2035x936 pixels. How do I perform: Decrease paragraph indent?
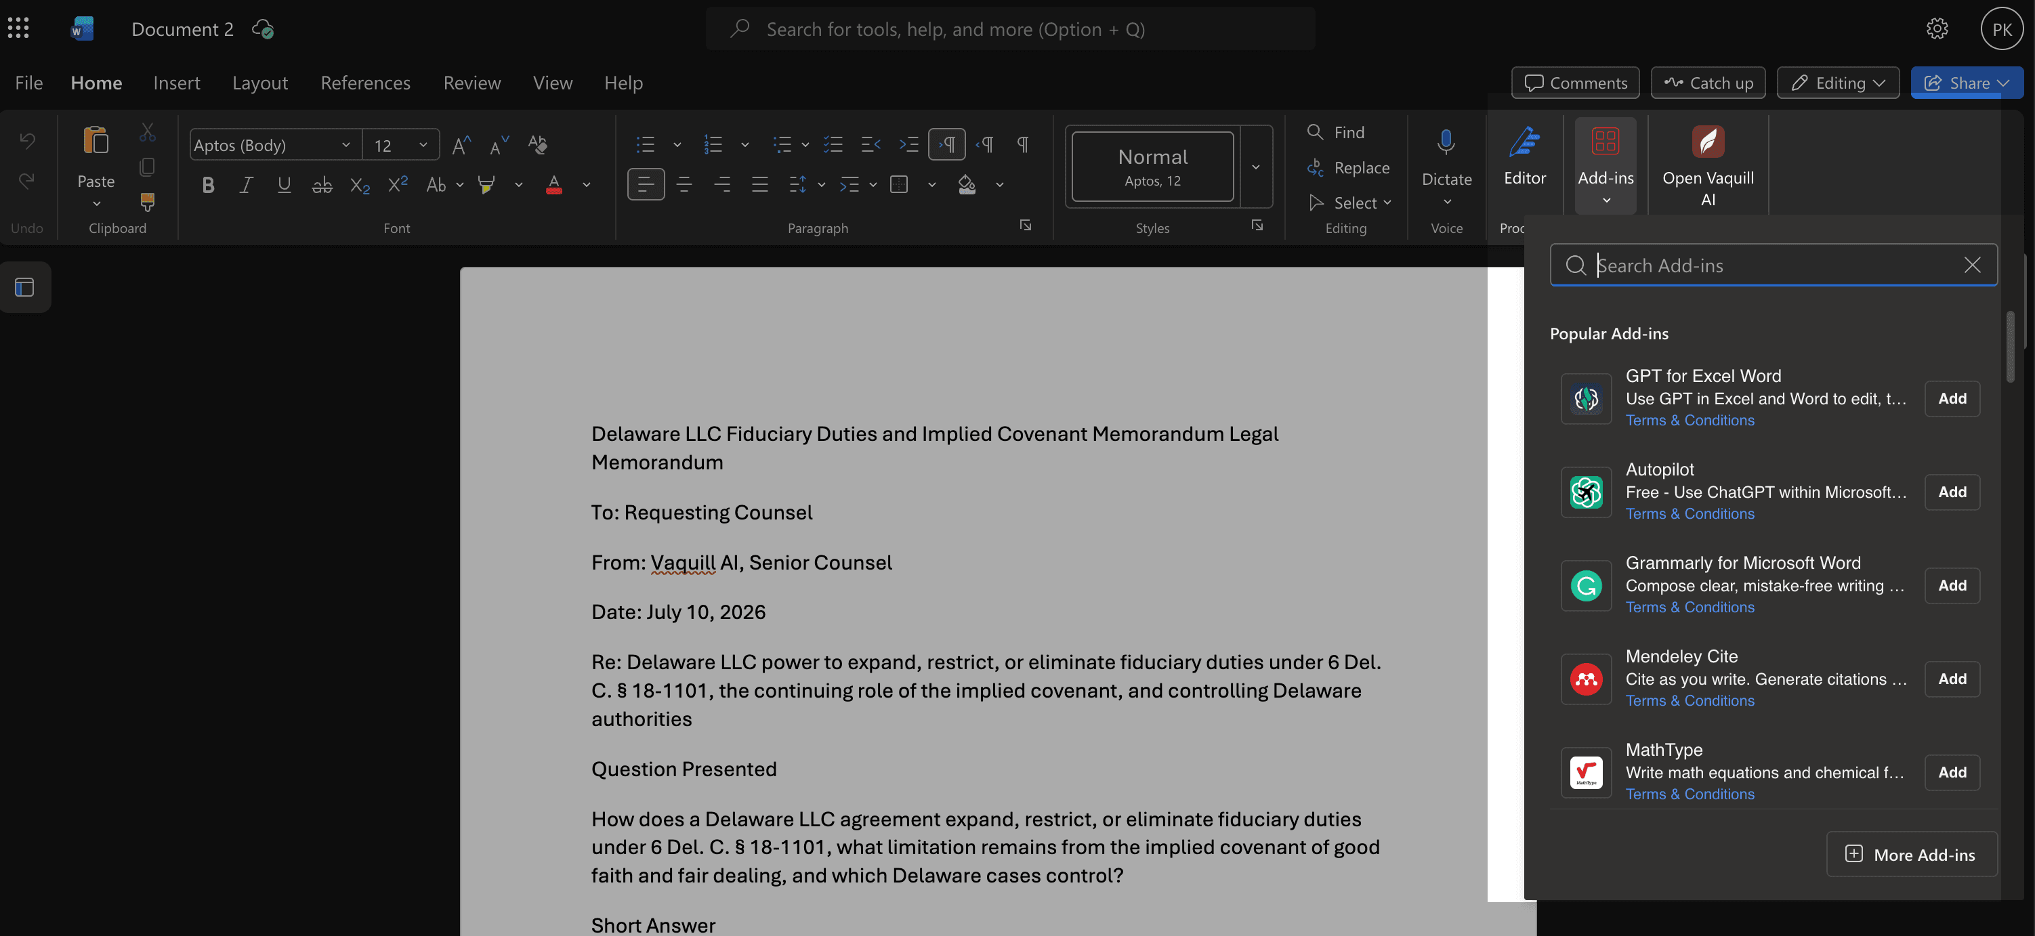[x=870, y=144]
